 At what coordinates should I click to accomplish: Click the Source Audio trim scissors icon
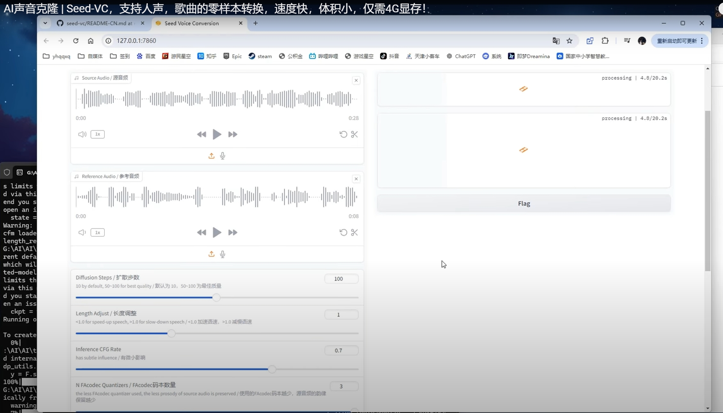point(354,134)
